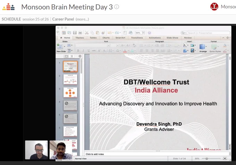The width and height of the screenshot is (236, 165).
Task: Toggle Bold formatting
Action: 78,51
